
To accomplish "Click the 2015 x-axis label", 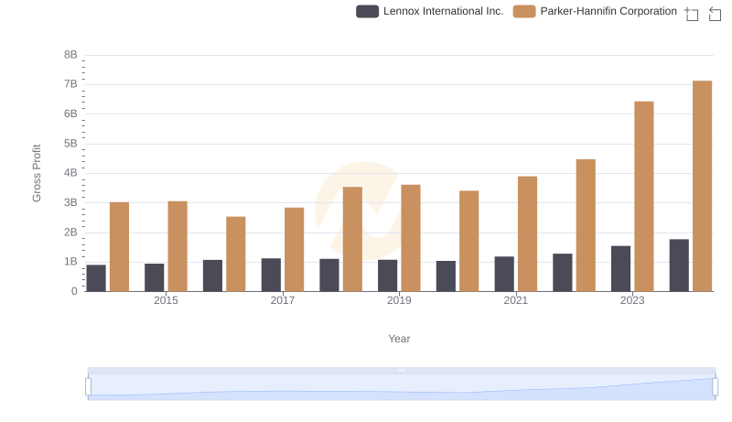I will pyautogui.click(x=166, y=300).
